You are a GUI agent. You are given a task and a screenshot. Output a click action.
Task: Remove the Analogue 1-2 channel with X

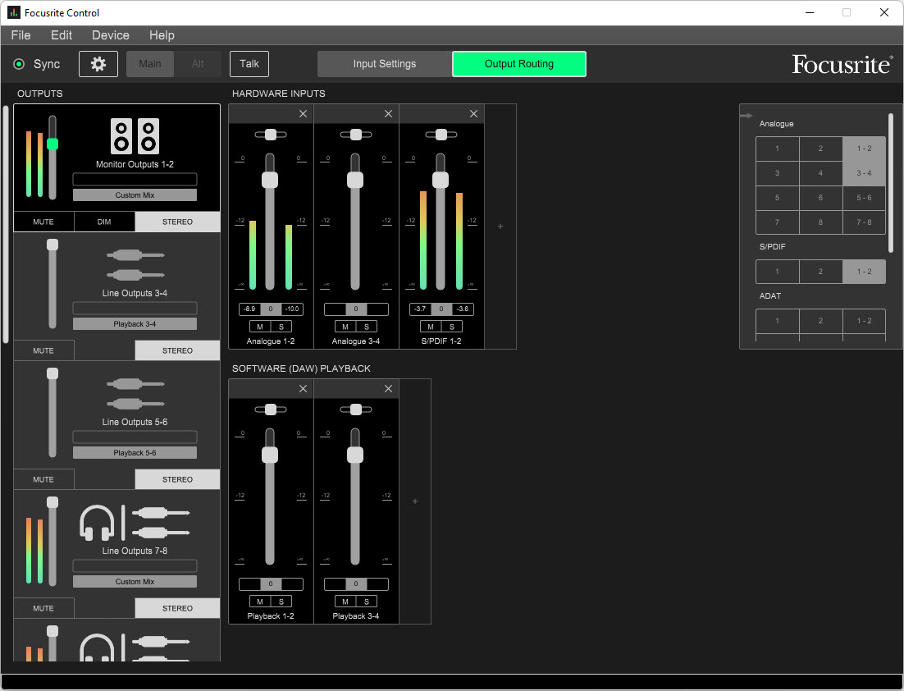(303, 113)
